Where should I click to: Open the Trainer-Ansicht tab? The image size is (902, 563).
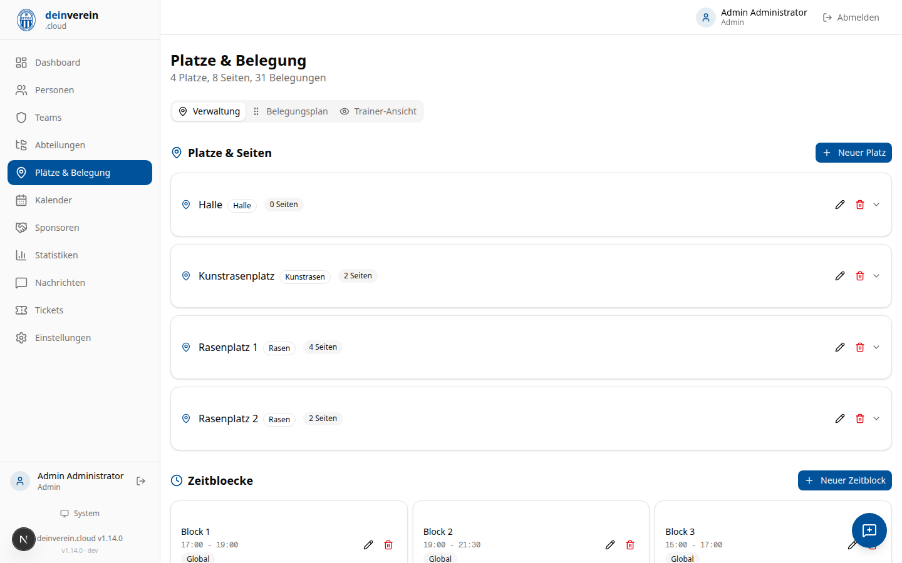378,111
